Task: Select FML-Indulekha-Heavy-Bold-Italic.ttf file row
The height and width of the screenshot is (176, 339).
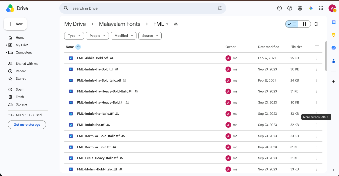Action: pyautogui.click(x=193, y=91)
